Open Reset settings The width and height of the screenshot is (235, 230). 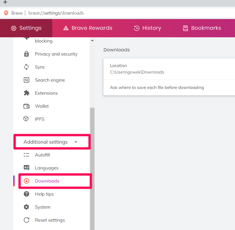pos(50,220)
